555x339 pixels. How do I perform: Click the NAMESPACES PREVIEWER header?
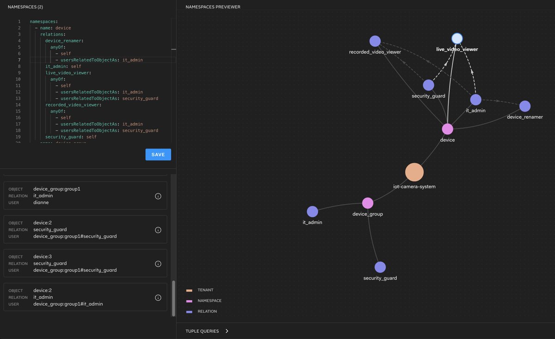(213, 7)
